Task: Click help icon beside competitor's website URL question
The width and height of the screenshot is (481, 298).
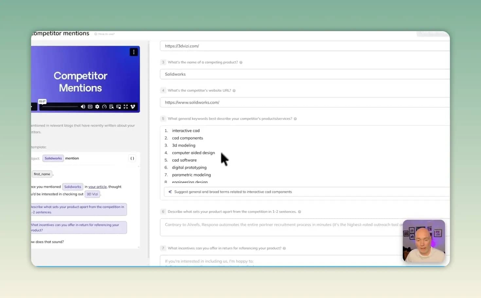Action: (x=234, y=90)
